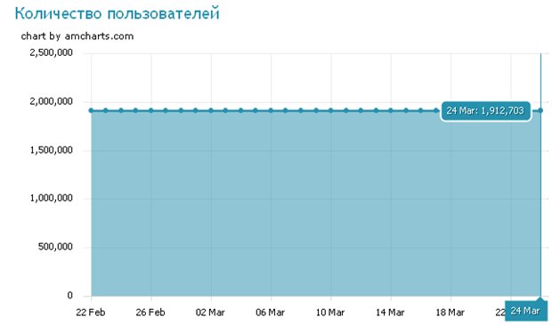Click the highlighted 24 Mar cursor date label
Screen dimensions: 552x325
[526, 311]
